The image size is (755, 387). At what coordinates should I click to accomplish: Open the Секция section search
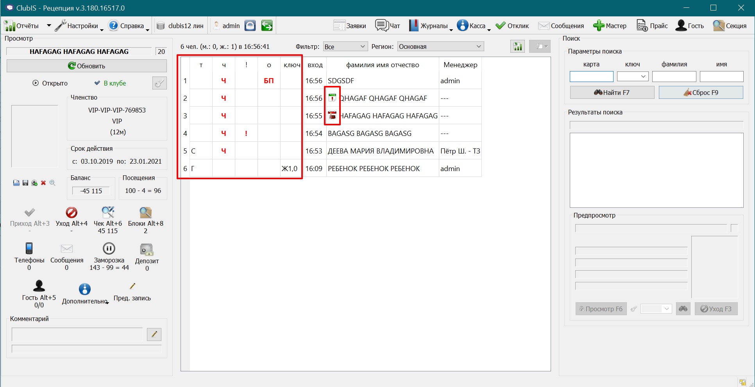tap(730, 26)
